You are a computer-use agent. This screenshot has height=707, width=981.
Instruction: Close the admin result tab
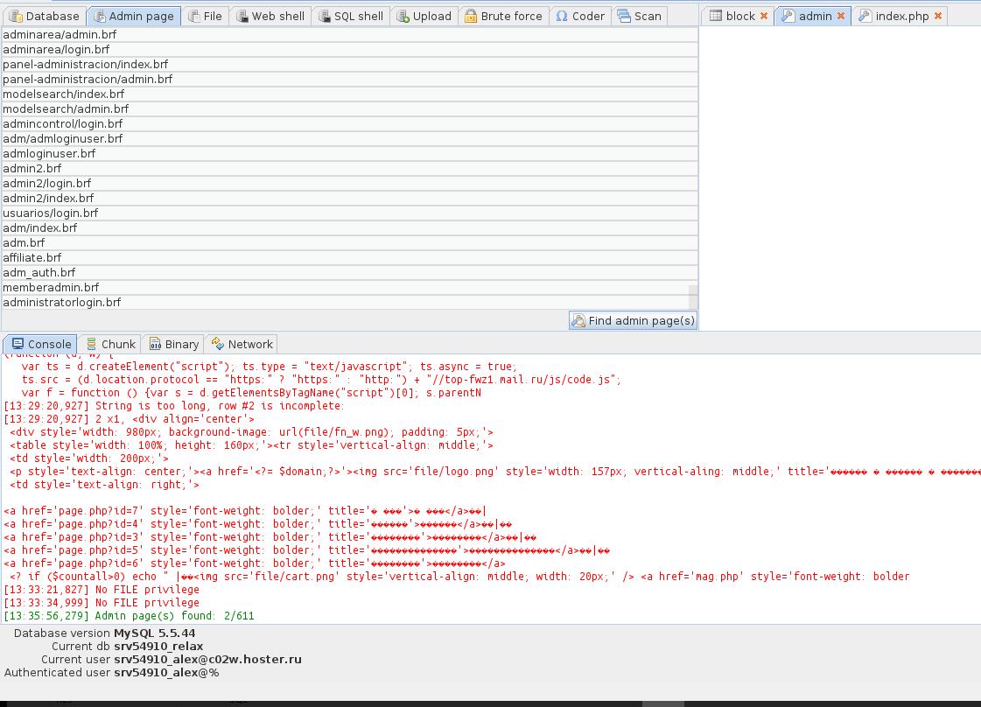(841, 16)
